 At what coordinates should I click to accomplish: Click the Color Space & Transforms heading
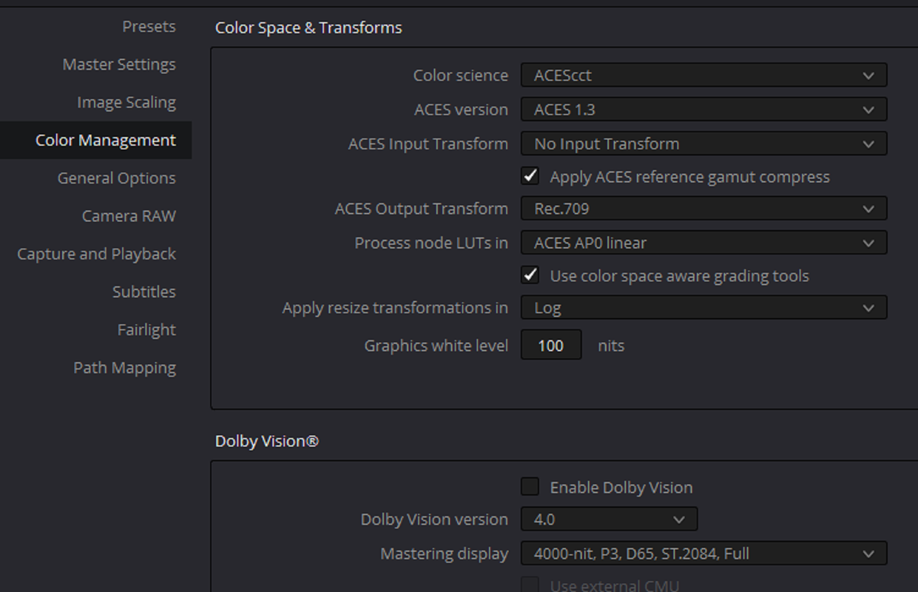[308, 27]
